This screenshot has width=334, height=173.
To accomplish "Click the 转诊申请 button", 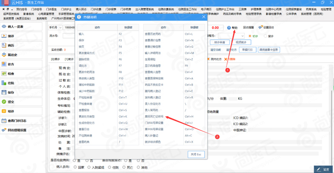I will click(220, 42).
